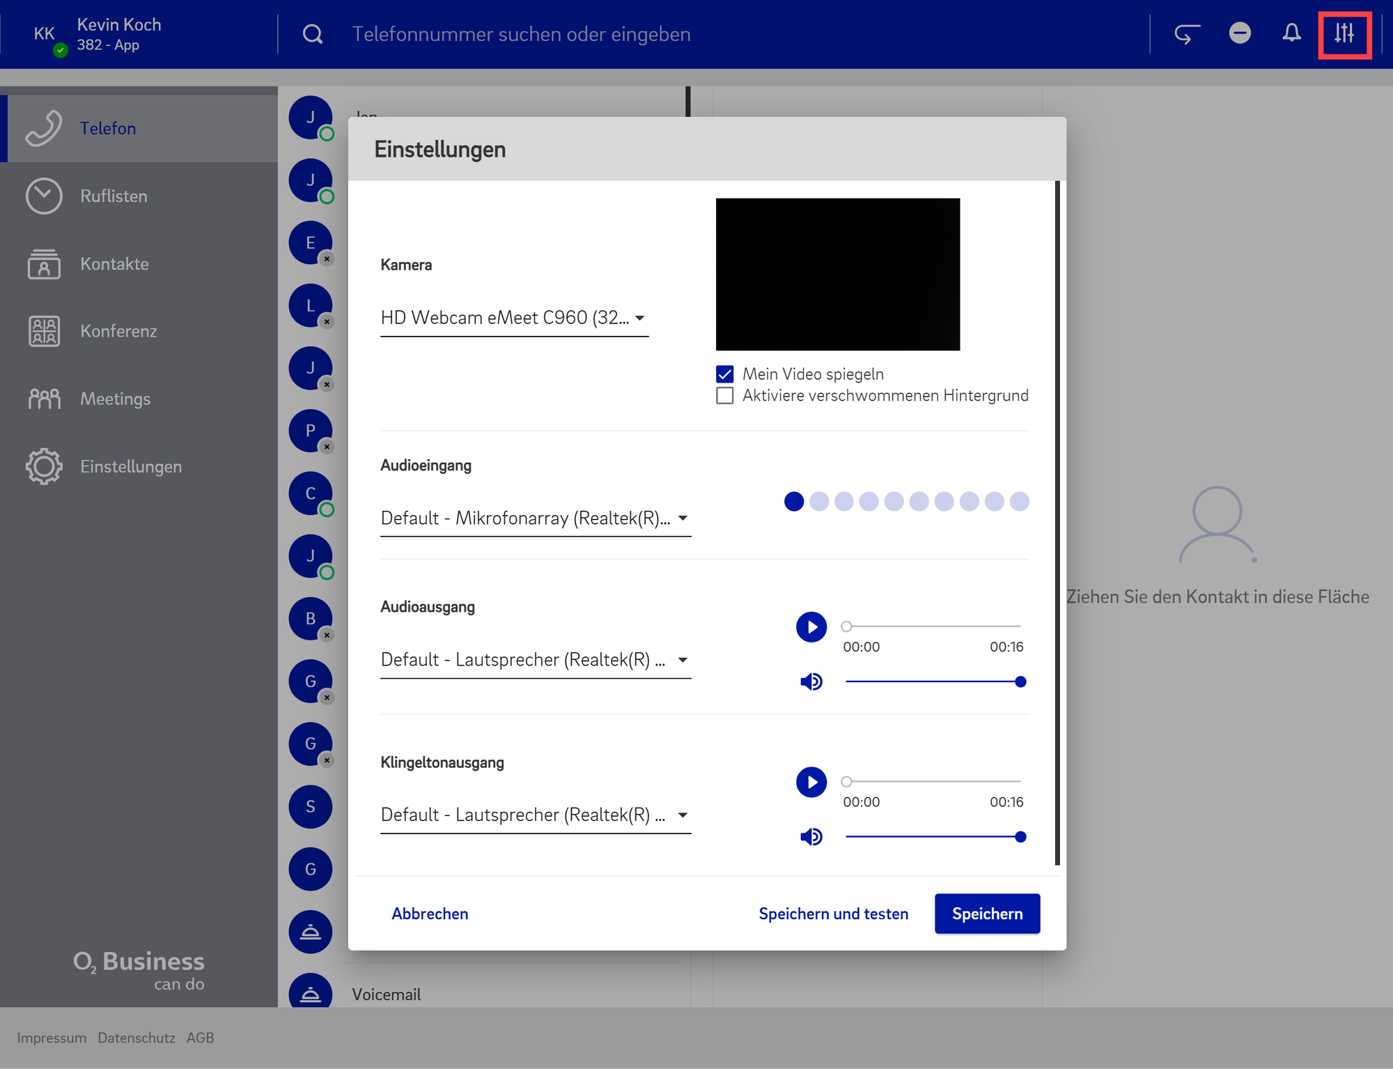The height and width of the screenshot is (1069, 1393).
Task: Click the phone number search field
Action: pos(521,34)
